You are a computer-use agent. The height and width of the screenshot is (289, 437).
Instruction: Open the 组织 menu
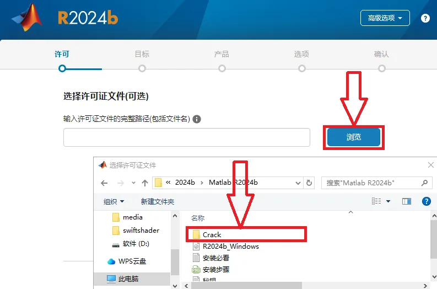coord(114,201)
